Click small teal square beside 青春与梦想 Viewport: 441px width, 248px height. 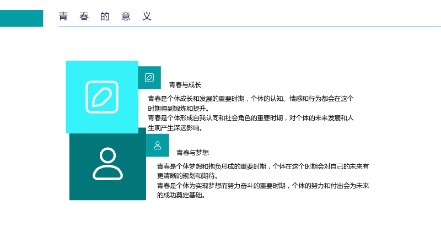pyautogui.click(x=158, y=145)
